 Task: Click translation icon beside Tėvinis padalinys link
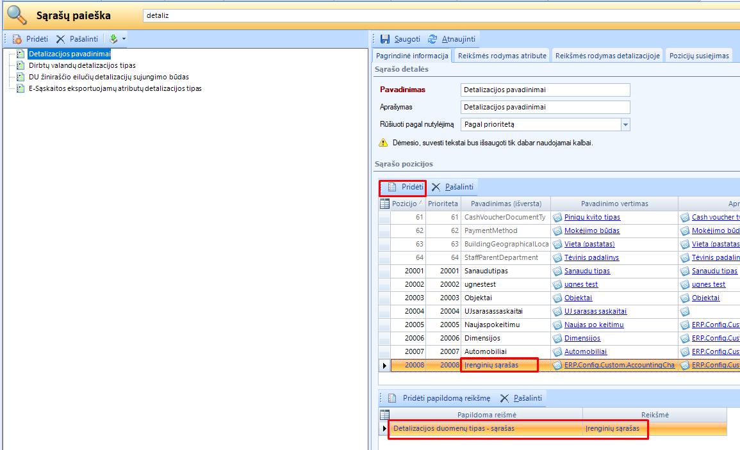tap(557, 257)
